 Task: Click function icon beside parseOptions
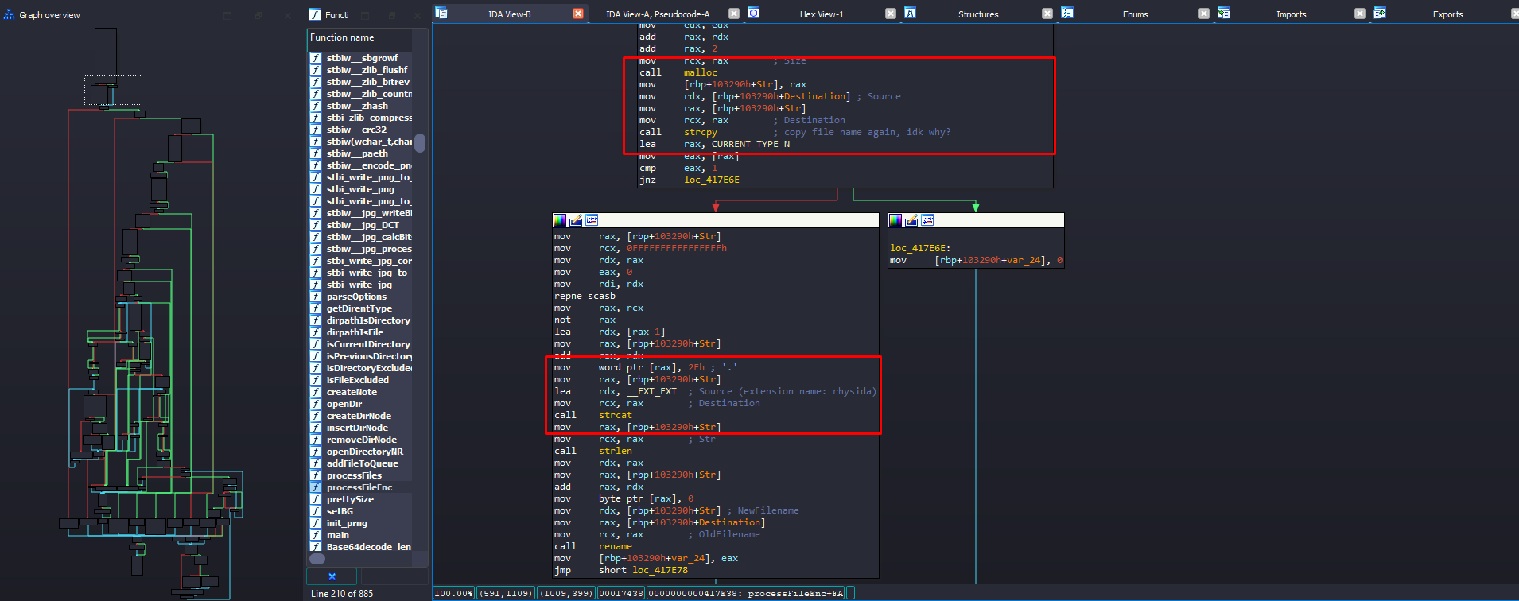click(316, 297)
